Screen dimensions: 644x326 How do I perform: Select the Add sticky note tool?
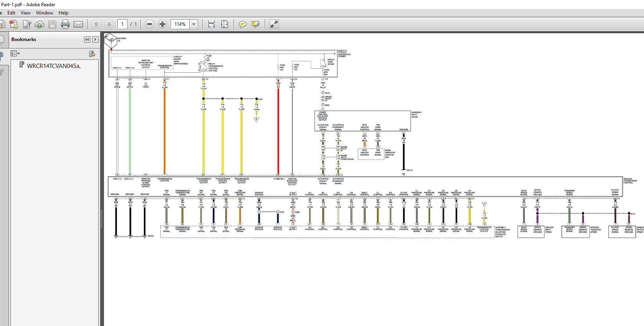[x=243, y=24]
